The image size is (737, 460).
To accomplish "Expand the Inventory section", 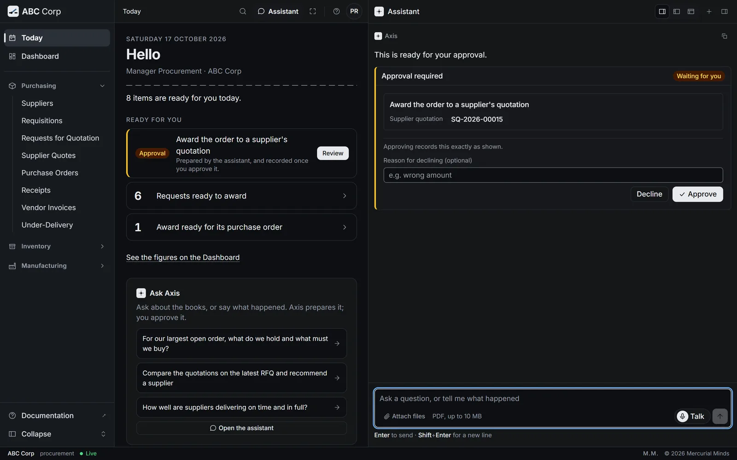I will [x=57, y=247].
